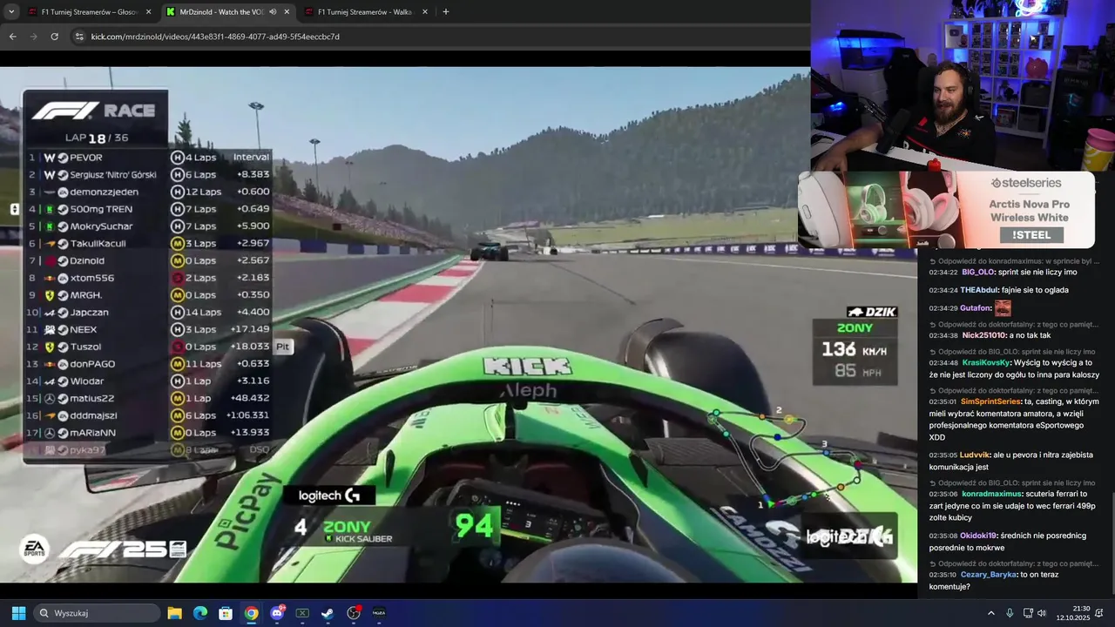Screen dimensions: 1115x627
Task: Open the tab search dropdown in Chrome
Action: click(x=11, y=12)
